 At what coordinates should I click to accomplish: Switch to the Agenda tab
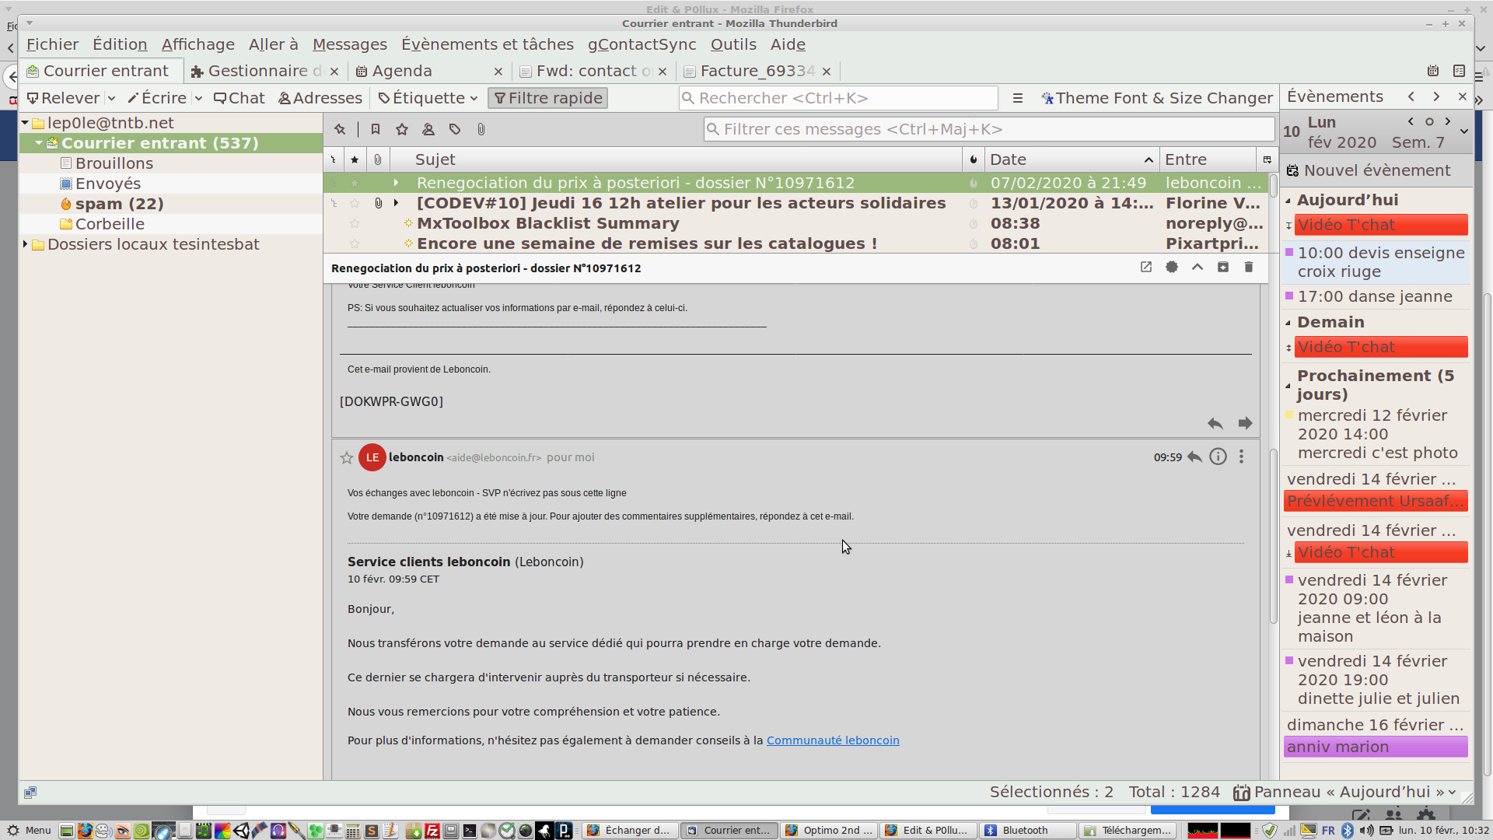pyautogui.click(x=401, y=72)
